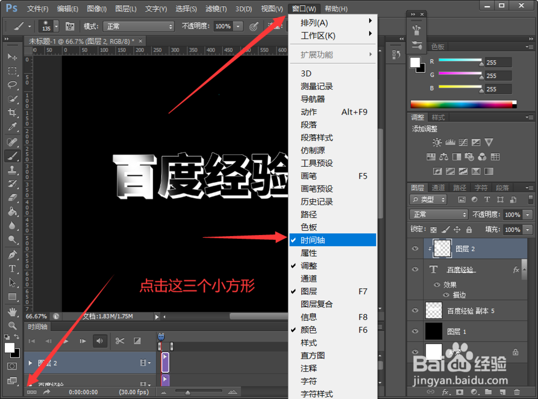This screenshot has width=538, height=399.
Task: Toggle 效果 effects visibility eye
Action: [437, 284]
